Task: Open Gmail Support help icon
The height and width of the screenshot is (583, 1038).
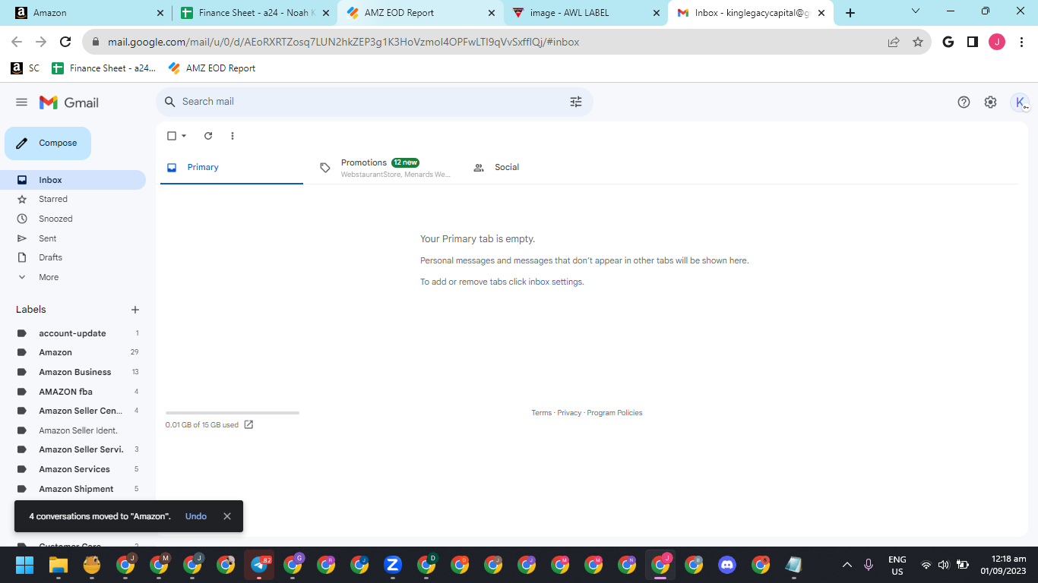Action: (964, 102)
